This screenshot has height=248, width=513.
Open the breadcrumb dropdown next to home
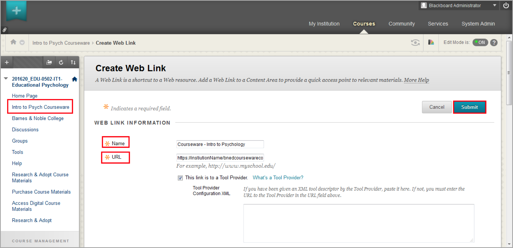click(22, 42)
